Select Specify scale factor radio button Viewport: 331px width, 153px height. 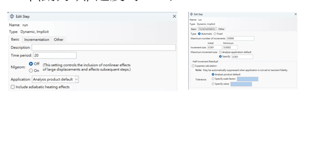[x=213, y=79]
